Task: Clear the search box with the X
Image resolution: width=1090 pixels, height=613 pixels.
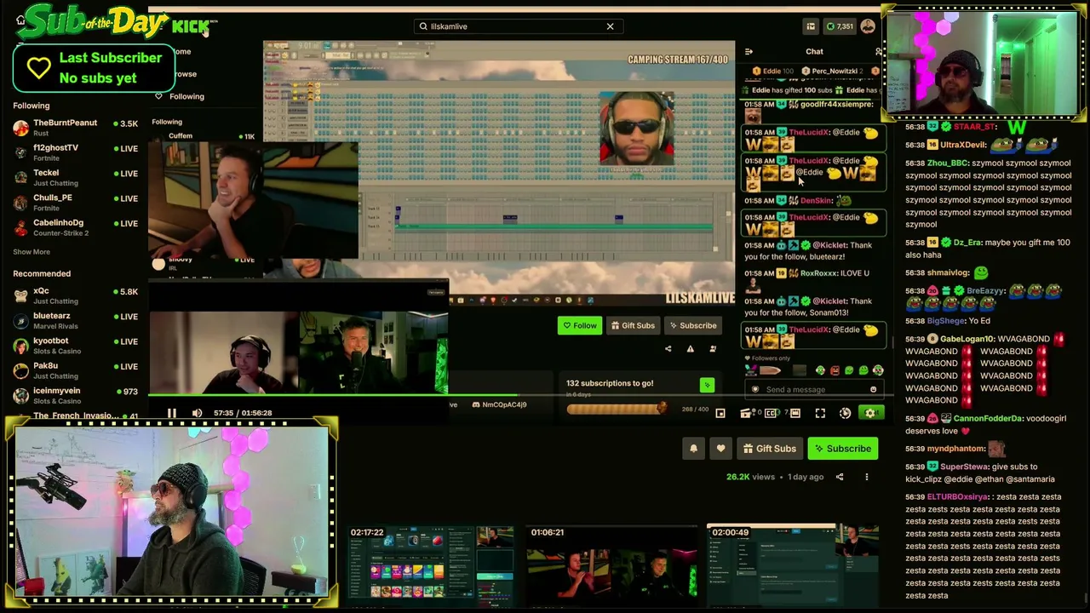Action: click(x=610, y=26)
